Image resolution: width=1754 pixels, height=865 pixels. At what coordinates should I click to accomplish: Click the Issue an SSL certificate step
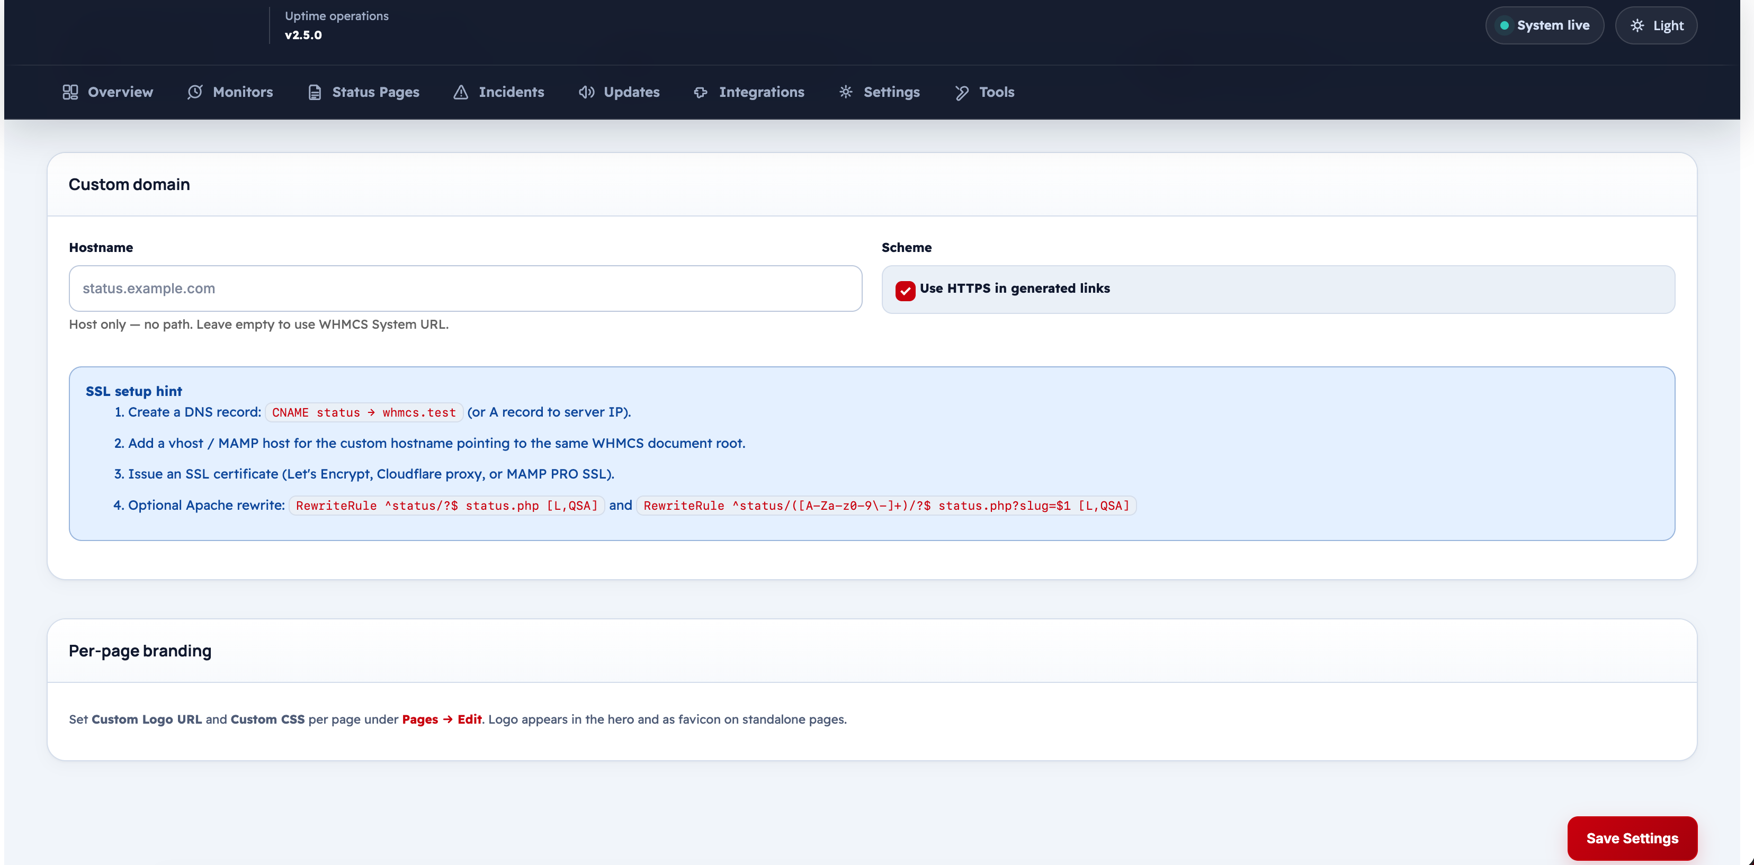[x=371, y=474]
